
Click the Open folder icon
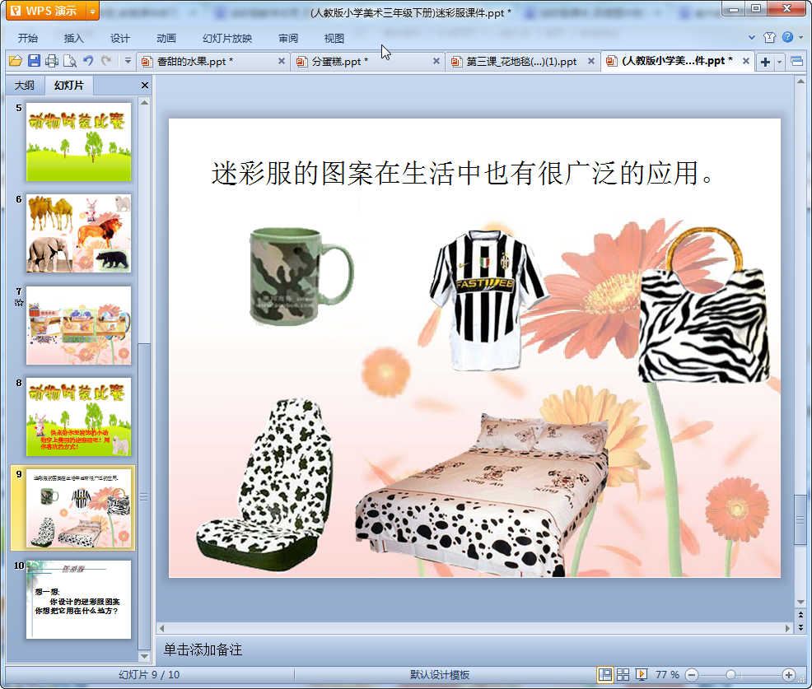[x=15, y=61]
